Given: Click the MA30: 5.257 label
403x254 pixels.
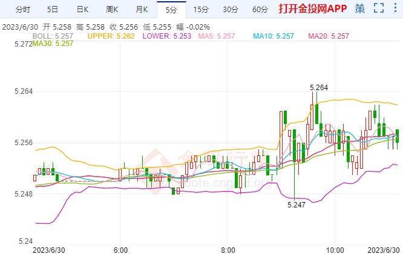Looking at the screenshot, I should [53, 44].
